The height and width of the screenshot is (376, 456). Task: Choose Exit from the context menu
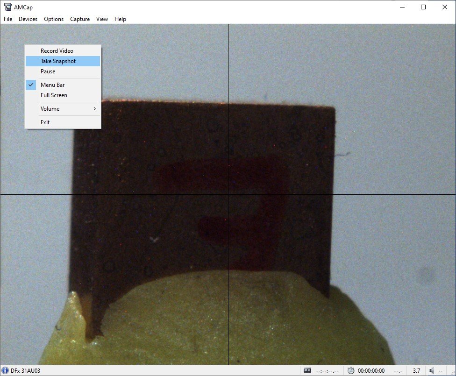(x=45, y=122)
